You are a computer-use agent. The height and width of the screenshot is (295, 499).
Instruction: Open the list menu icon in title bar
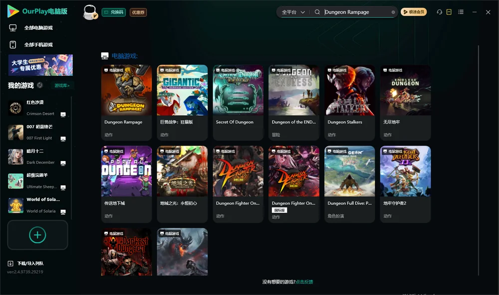click(461, 12)
